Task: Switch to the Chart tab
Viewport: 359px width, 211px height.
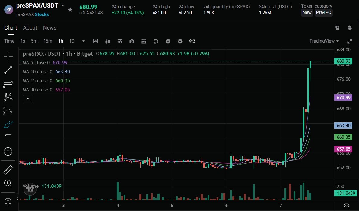Action: [11, 28]
